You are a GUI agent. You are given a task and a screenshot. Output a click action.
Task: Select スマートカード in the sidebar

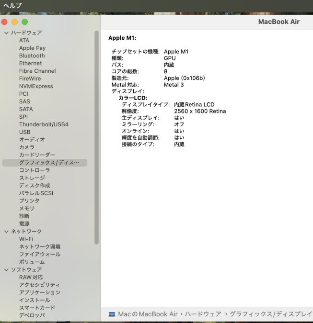(x=37, y=308)
